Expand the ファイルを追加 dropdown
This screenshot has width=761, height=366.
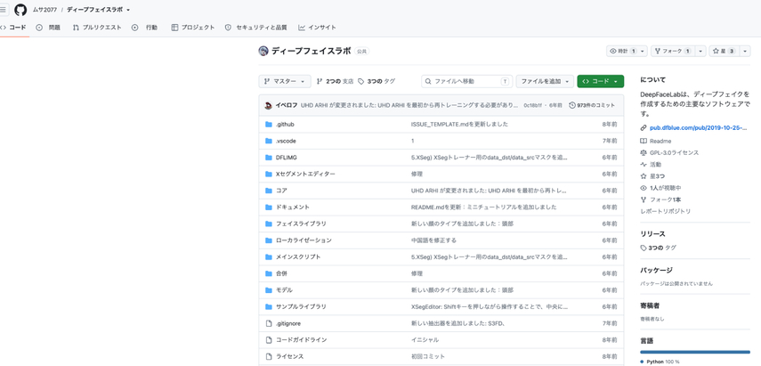click(x=545, y=82)
